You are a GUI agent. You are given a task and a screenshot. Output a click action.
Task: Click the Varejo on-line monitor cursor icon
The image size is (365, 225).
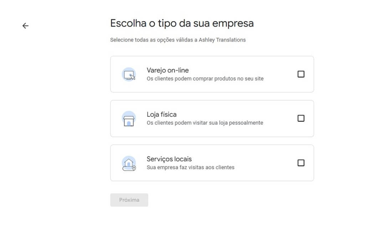(129, 74)
